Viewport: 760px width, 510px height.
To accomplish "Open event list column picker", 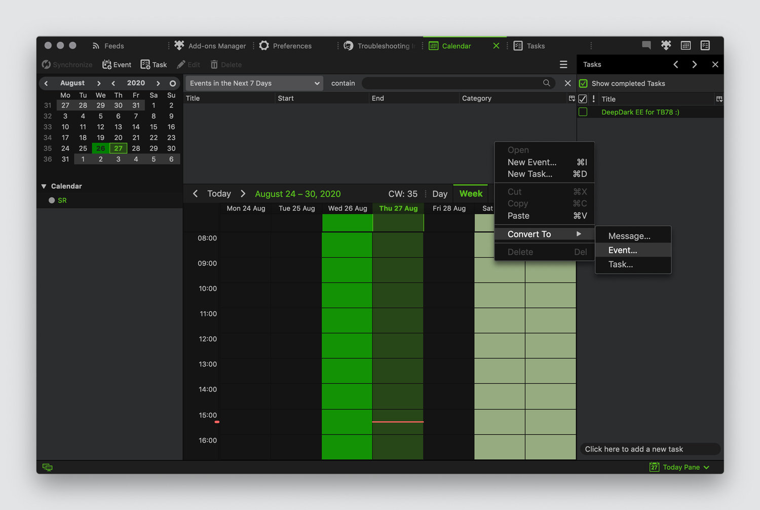I will (572, 98).
